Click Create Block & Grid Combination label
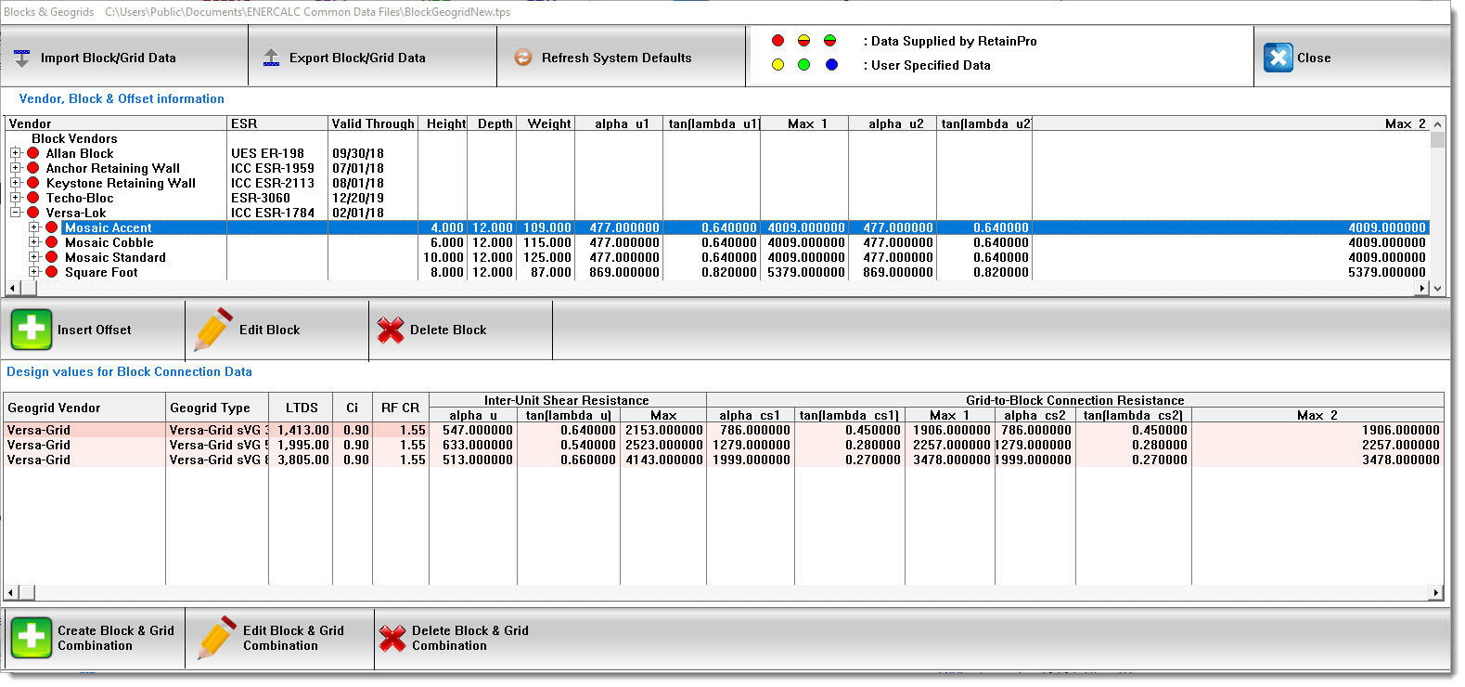1465x687 pixels. click(116, 638)
